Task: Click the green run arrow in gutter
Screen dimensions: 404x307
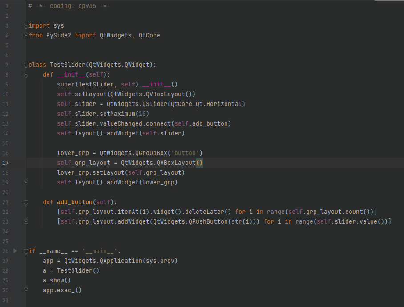Action: click(x=15, y=251)
